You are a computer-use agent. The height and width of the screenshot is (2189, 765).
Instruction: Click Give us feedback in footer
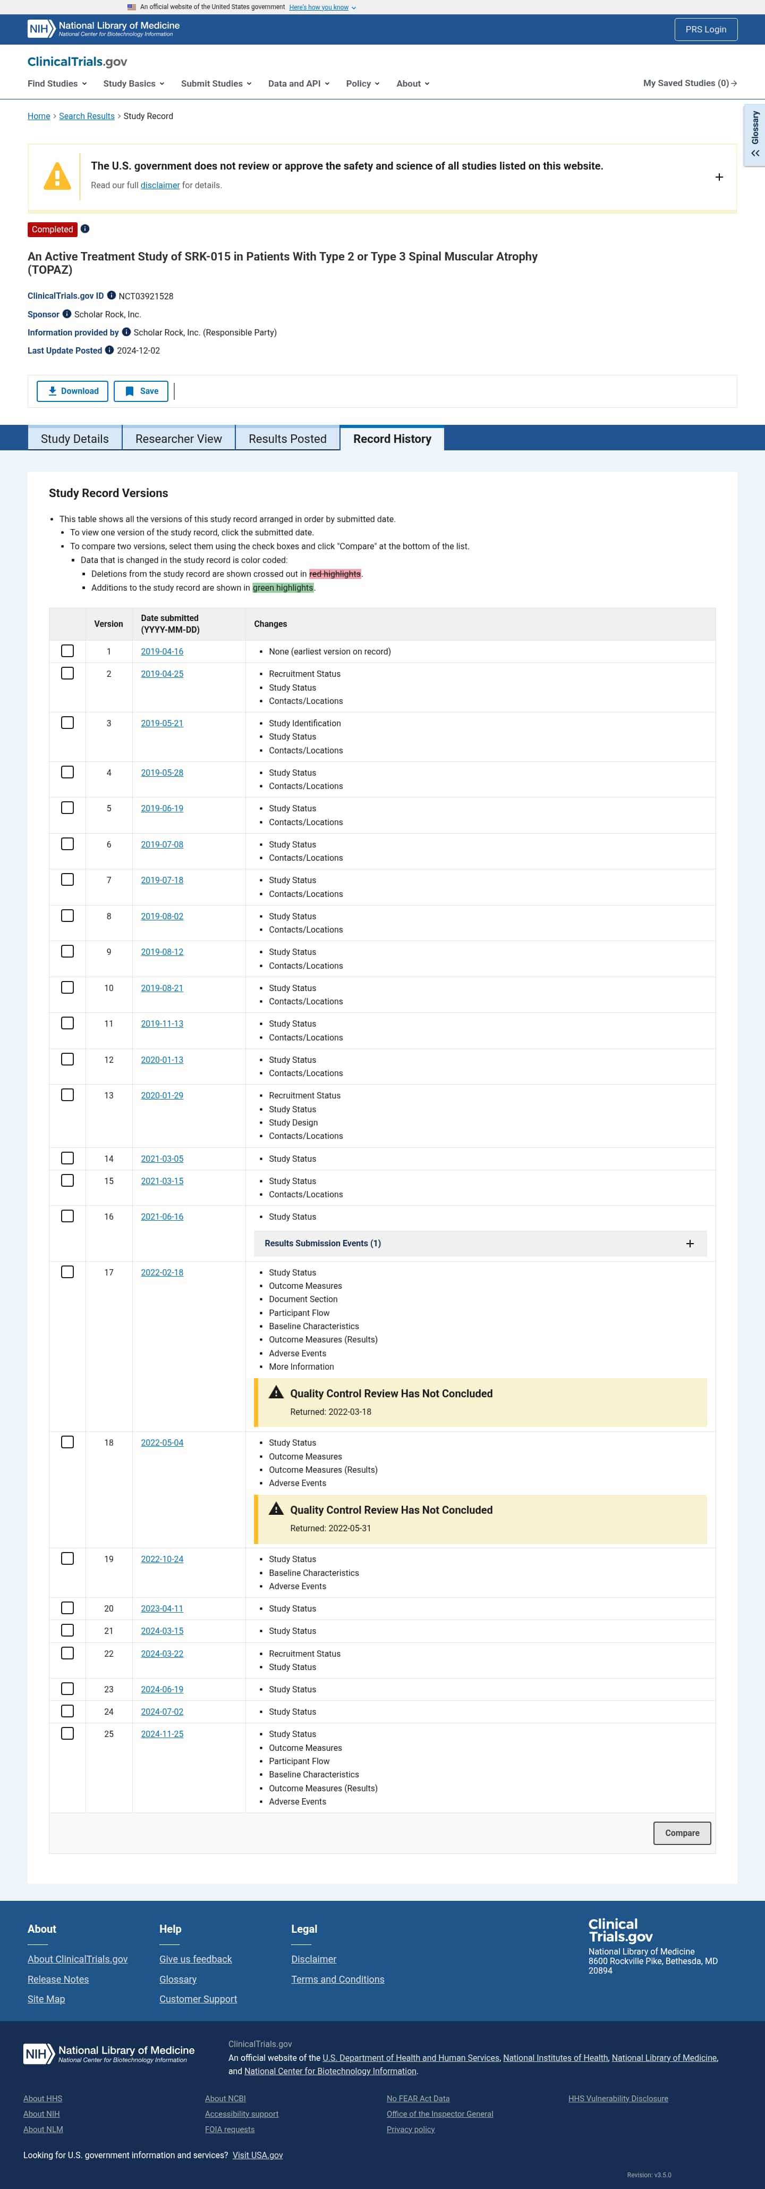point(195,1959)
